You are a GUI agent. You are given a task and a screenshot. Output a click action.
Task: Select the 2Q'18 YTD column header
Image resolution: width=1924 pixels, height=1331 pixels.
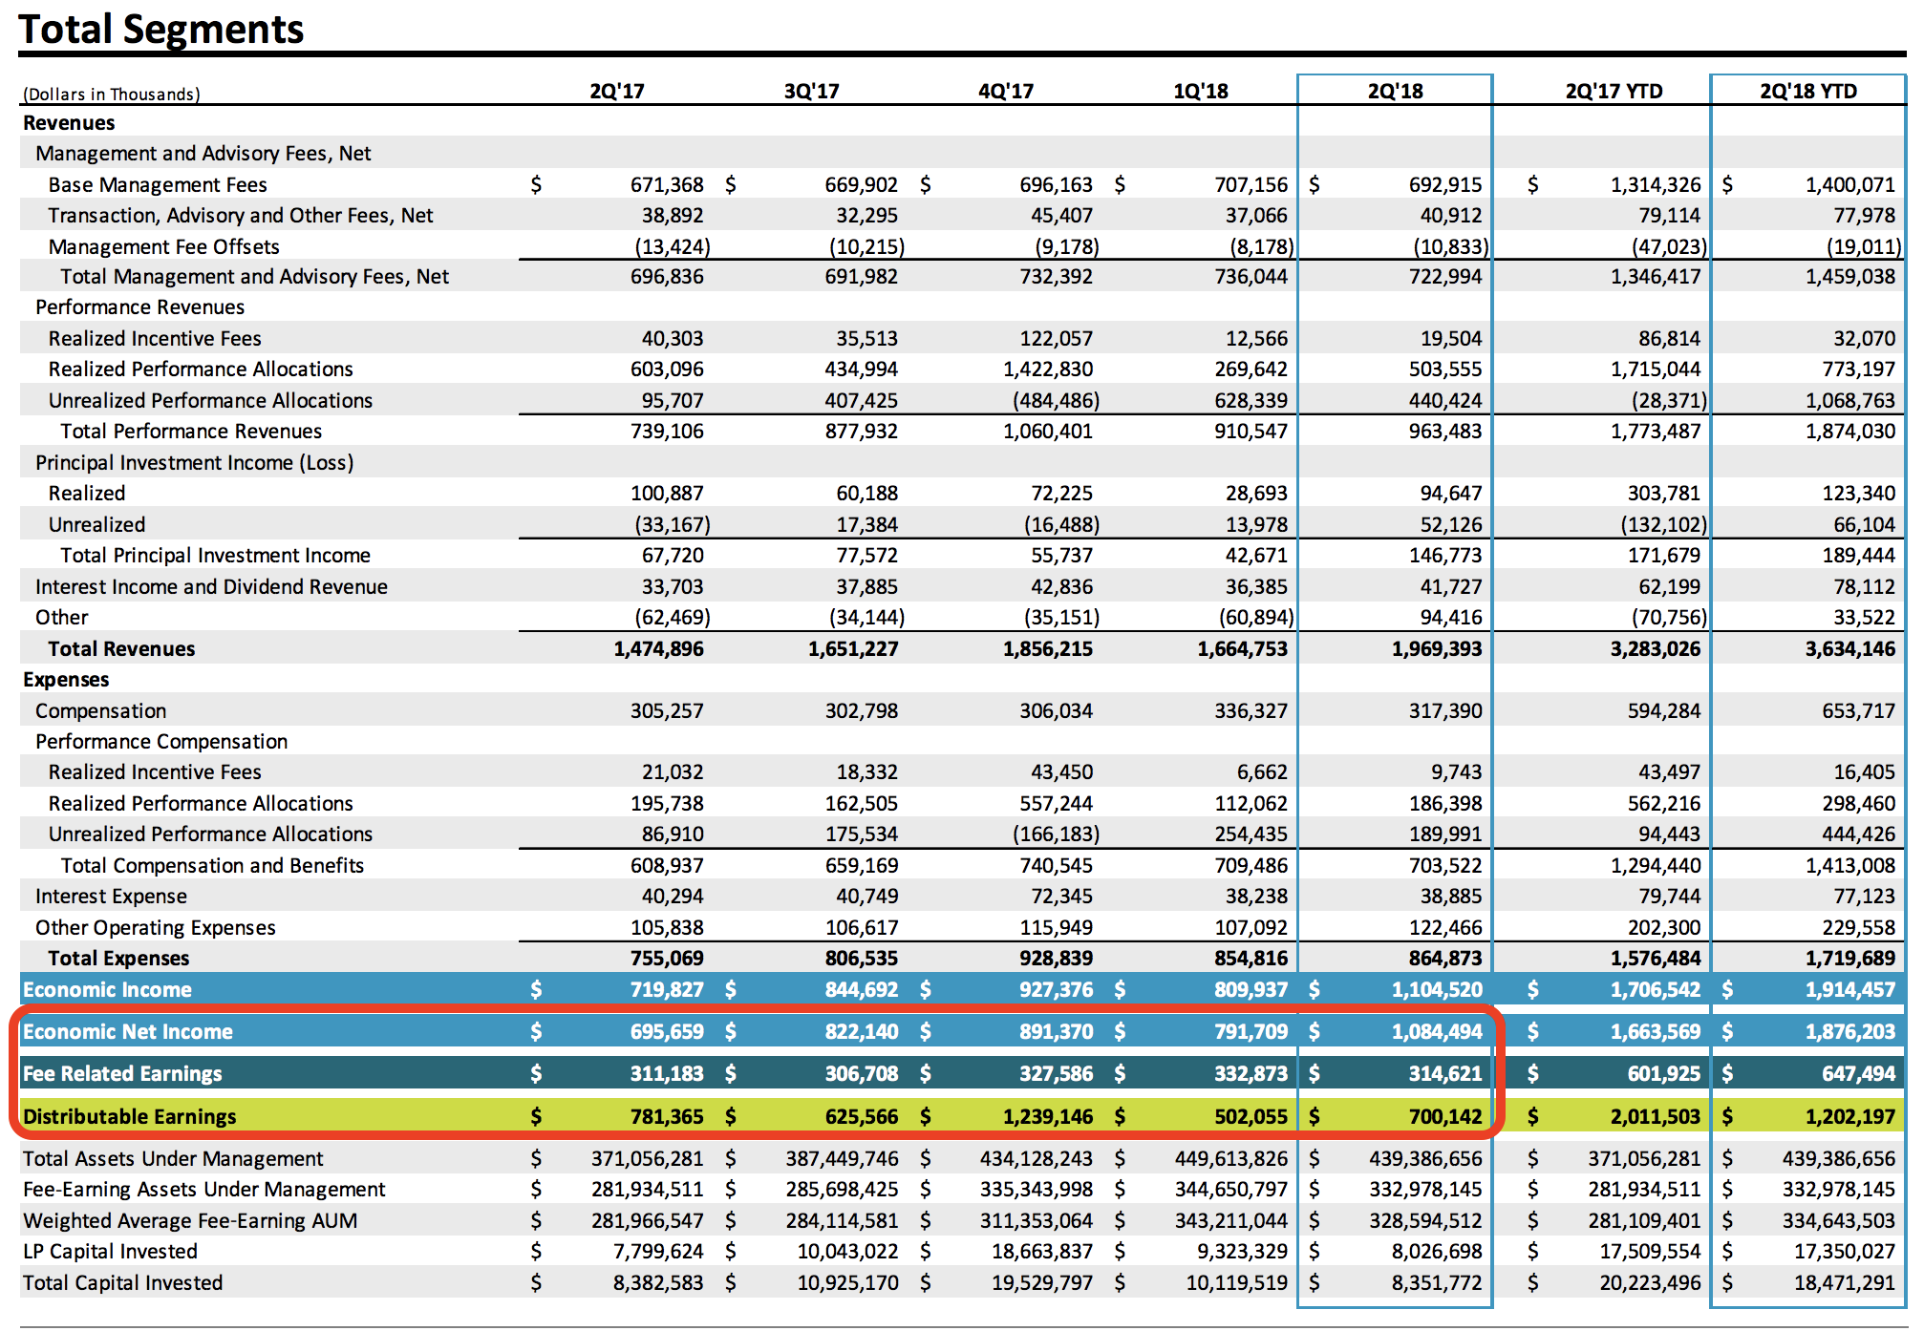coord(1808,92)
